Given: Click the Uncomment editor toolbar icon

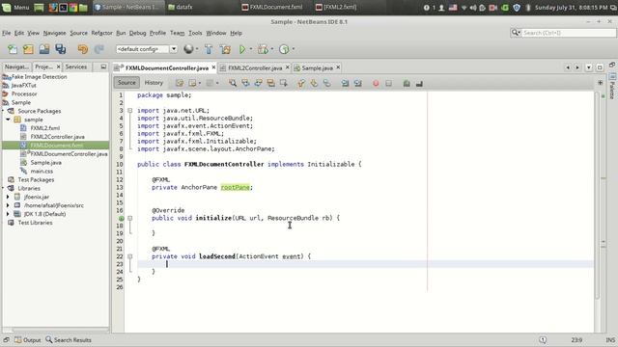Looking at the screenshot, I should tap(419, 83).
